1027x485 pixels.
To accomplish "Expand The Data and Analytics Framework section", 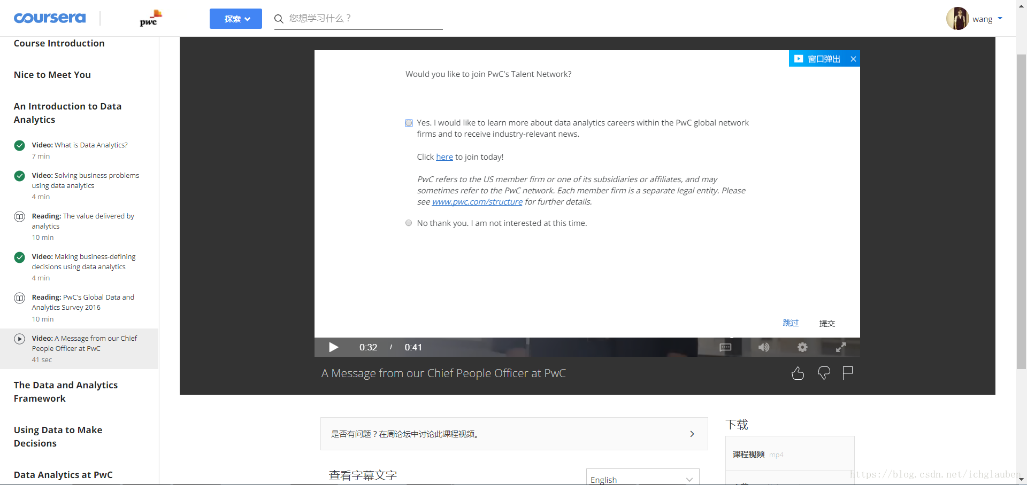I will (66, 392).
